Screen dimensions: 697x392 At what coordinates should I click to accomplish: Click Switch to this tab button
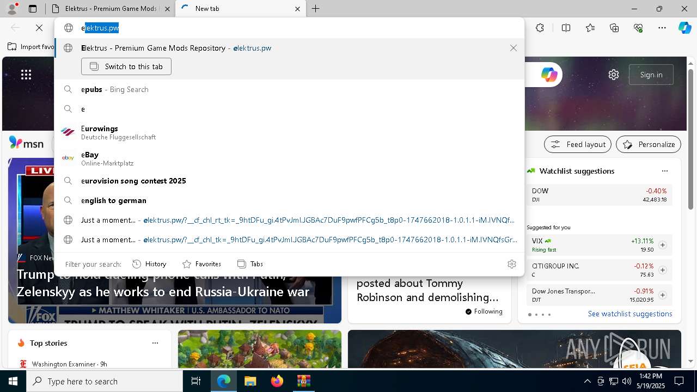126,66
